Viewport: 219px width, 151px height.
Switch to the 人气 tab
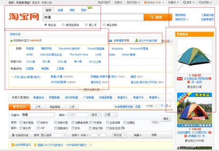click(38, 107)
